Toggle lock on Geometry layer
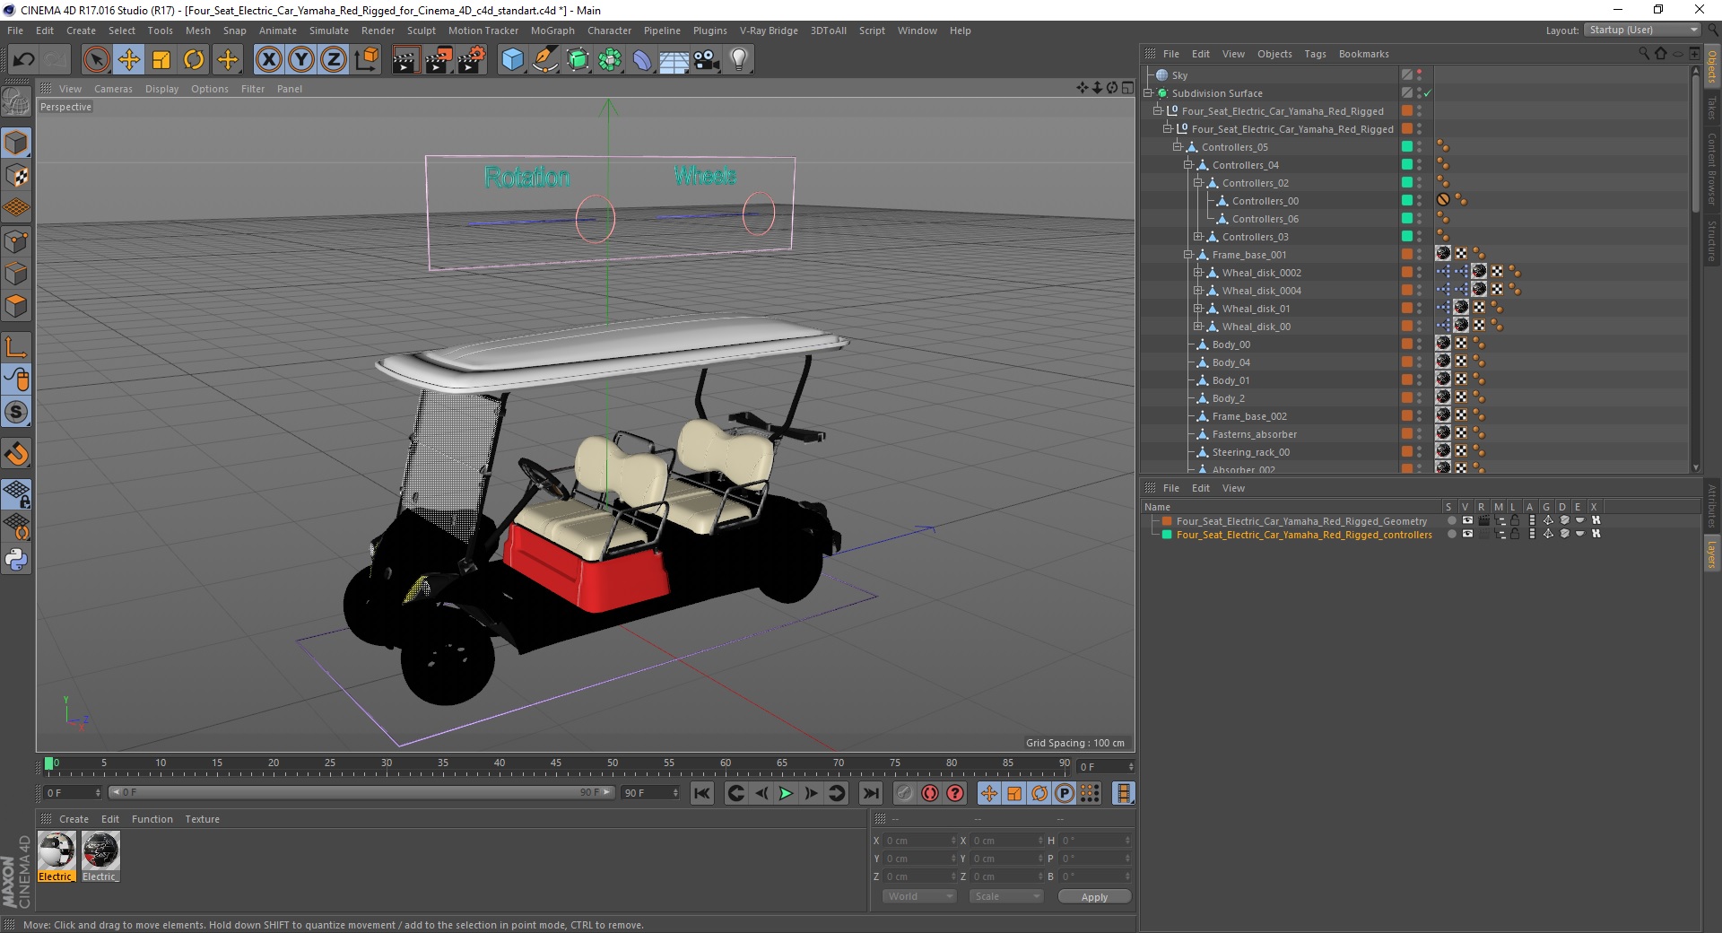Viewport: 1722px width, 933px height. coord(1515,520)
